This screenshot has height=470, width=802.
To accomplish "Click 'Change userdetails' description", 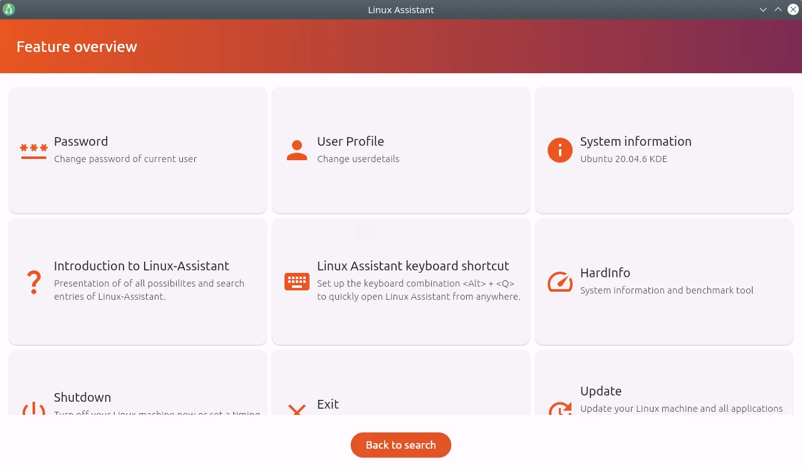I will tap(358, 159).
